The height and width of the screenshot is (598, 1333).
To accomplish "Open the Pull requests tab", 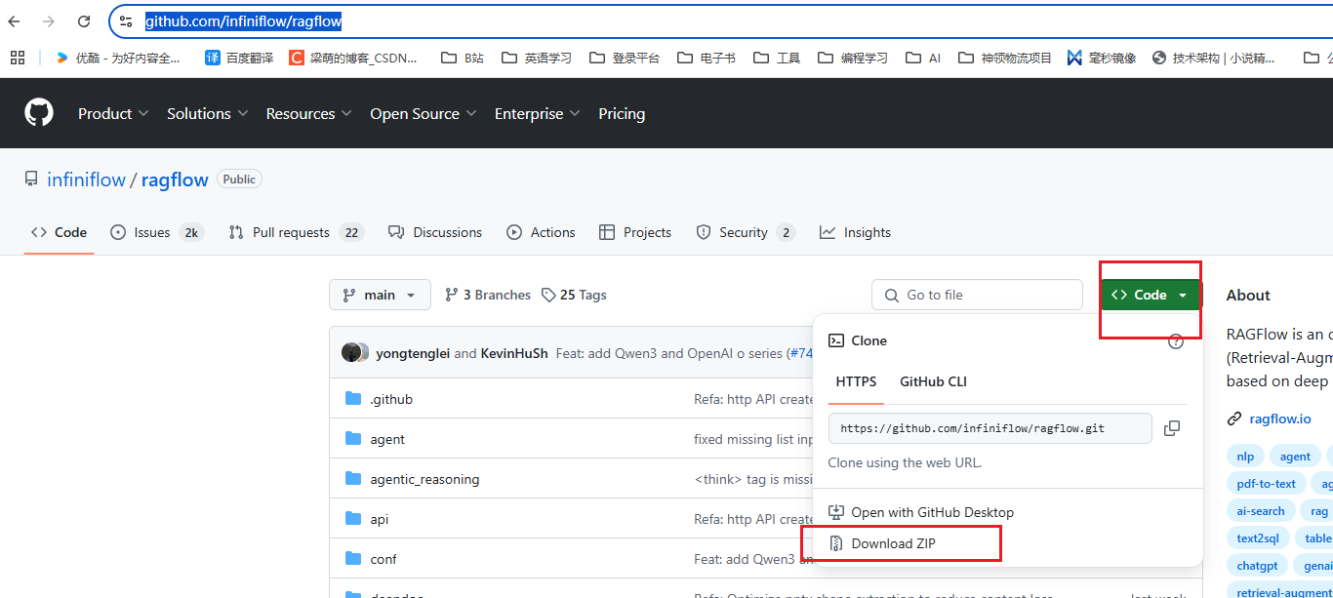I will 296,232.
